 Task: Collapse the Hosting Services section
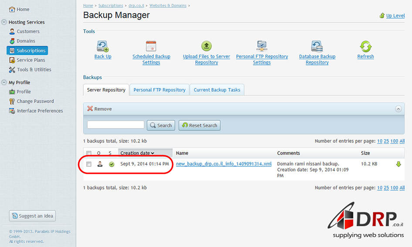[x=4, y=22]
